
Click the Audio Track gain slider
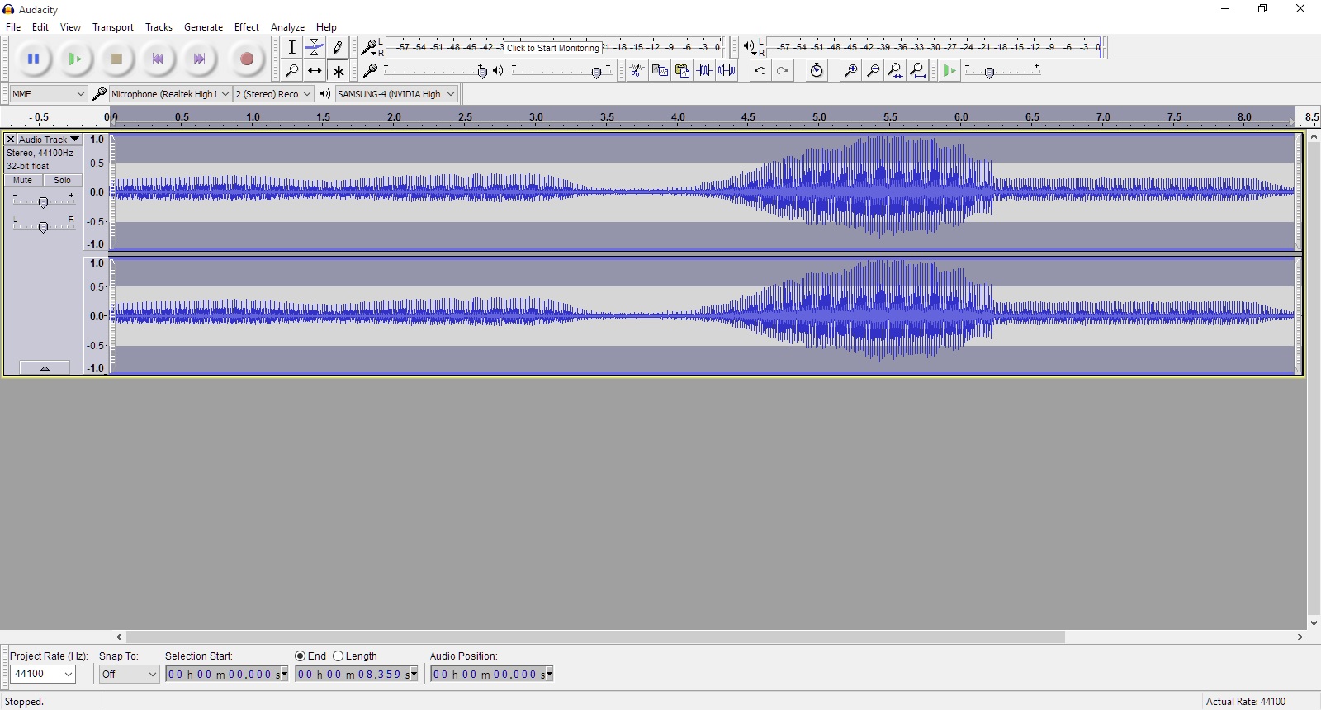[44, 201]
